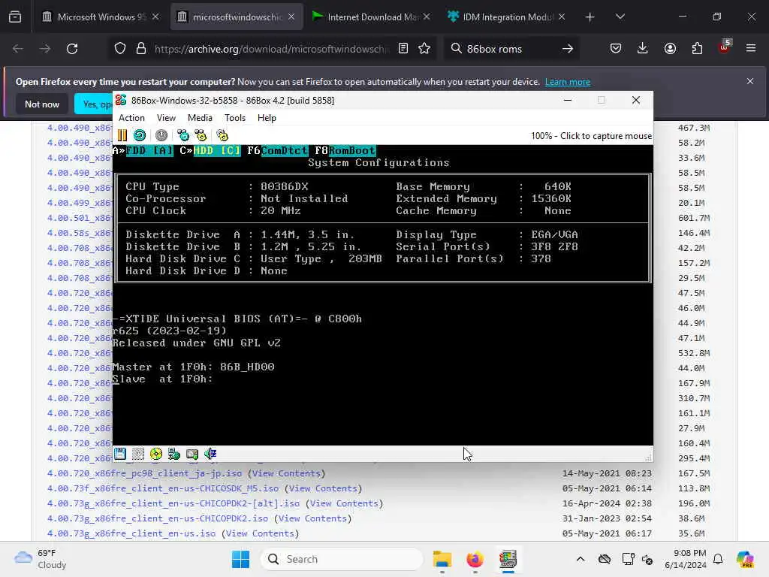Open Firefox downloads panel

coord(643,49)
